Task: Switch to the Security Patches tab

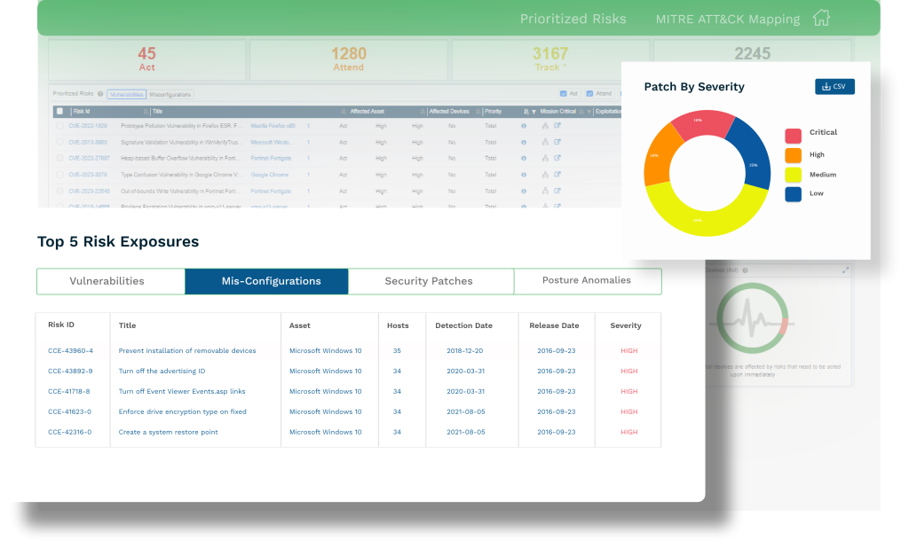Action: click(x=429, y=281)
